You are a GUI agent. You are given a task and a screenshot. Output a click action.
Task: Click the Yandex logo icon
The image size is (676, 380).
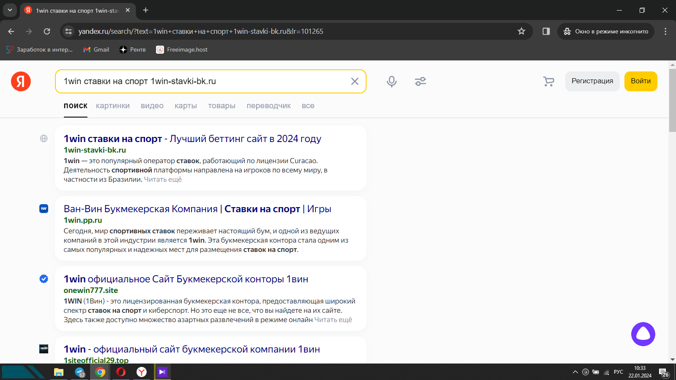(21, 81)
